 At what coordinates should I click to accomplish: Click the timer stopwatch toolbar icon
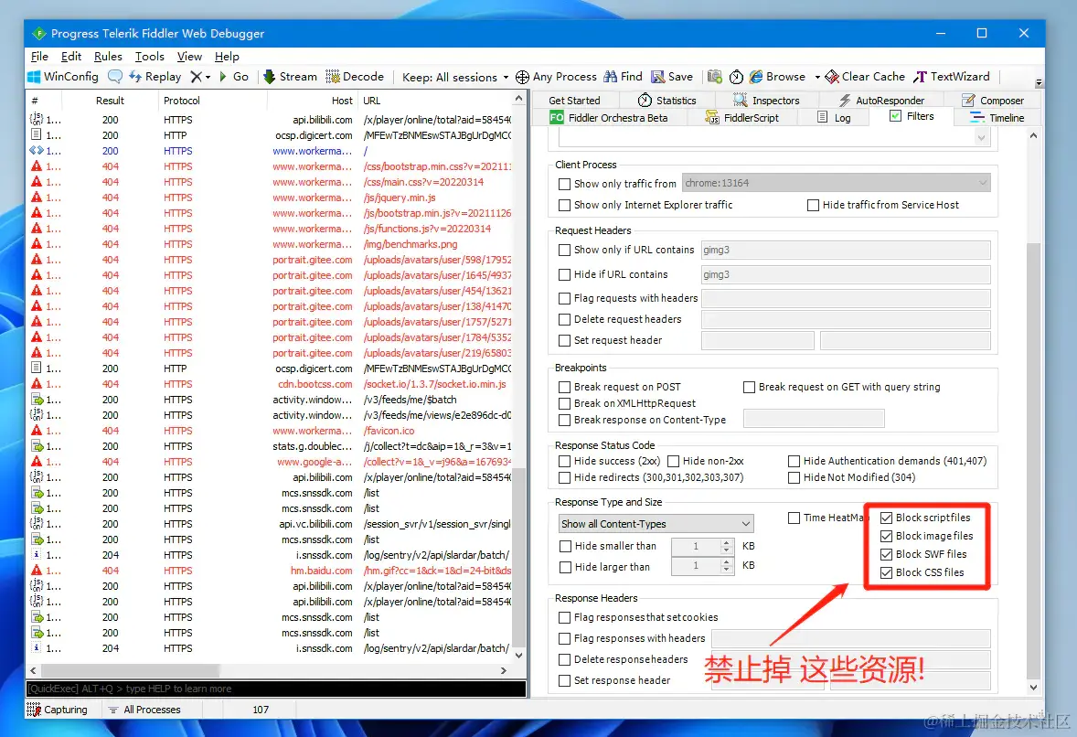pos(736,77)
